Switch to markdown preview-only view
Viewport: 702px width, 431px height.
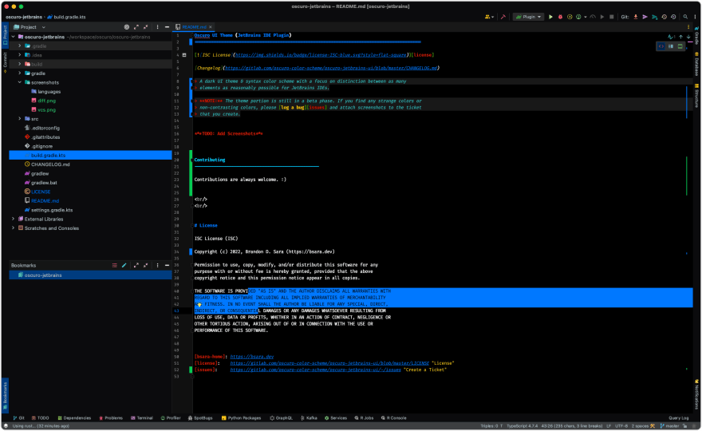pyautogui.click(x=680, y=46)
